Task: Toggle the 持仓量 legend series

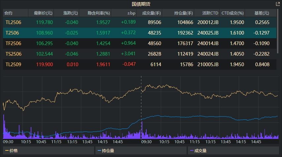Action: coord(141,150)
